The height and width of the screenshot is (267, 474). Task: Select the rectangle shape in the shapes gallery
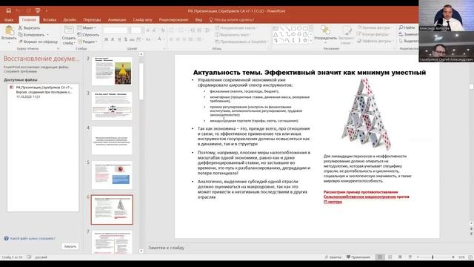coord(293,28)
